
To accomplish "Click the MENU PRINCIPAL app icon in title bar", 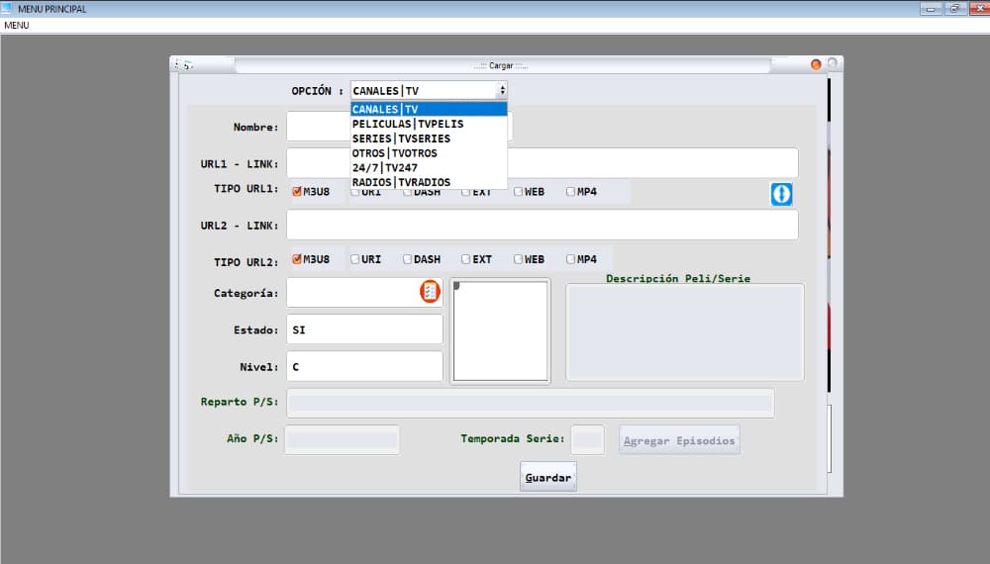I will (7, 8).
